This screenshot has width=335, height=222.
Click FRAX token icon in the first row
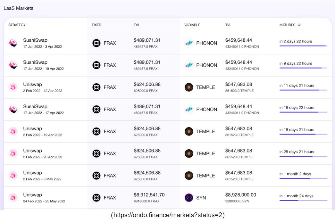pos(96,43)
